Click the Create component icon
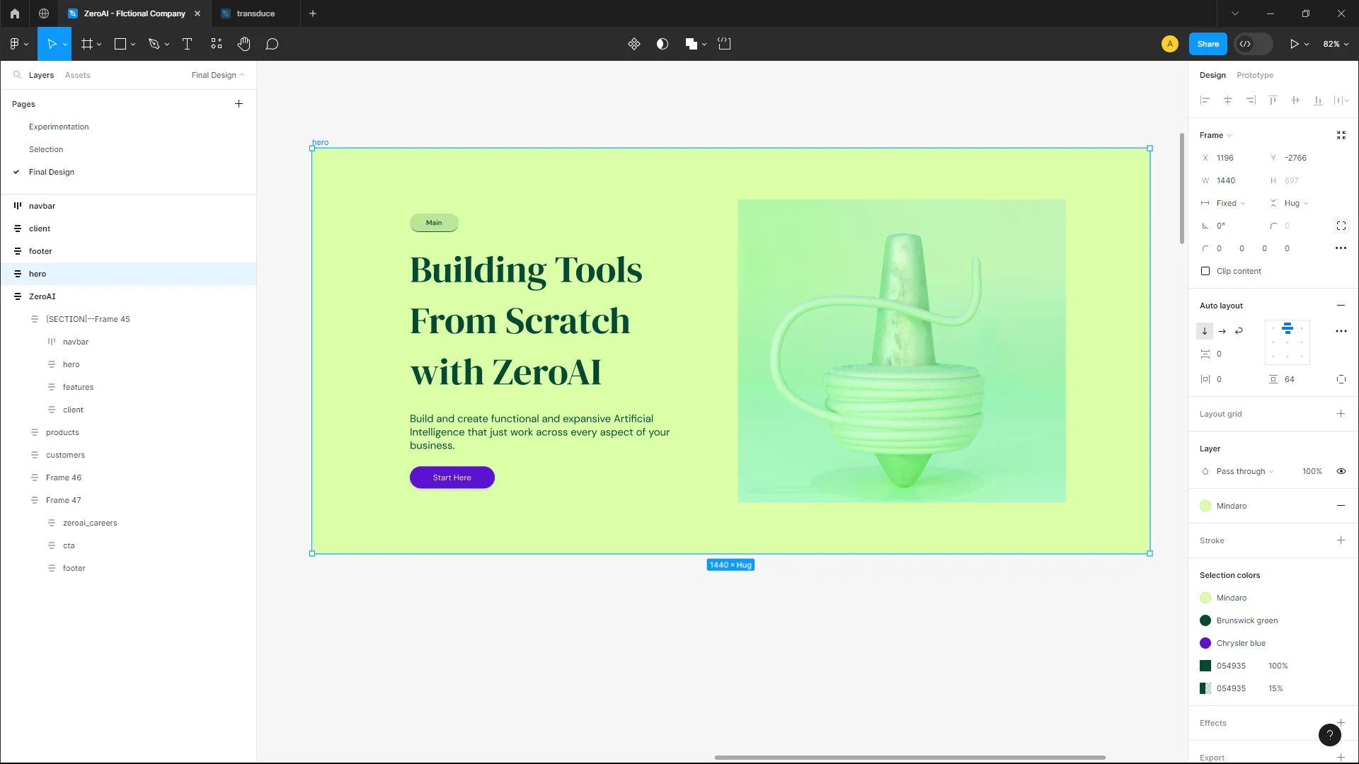 tap(633, 44)
